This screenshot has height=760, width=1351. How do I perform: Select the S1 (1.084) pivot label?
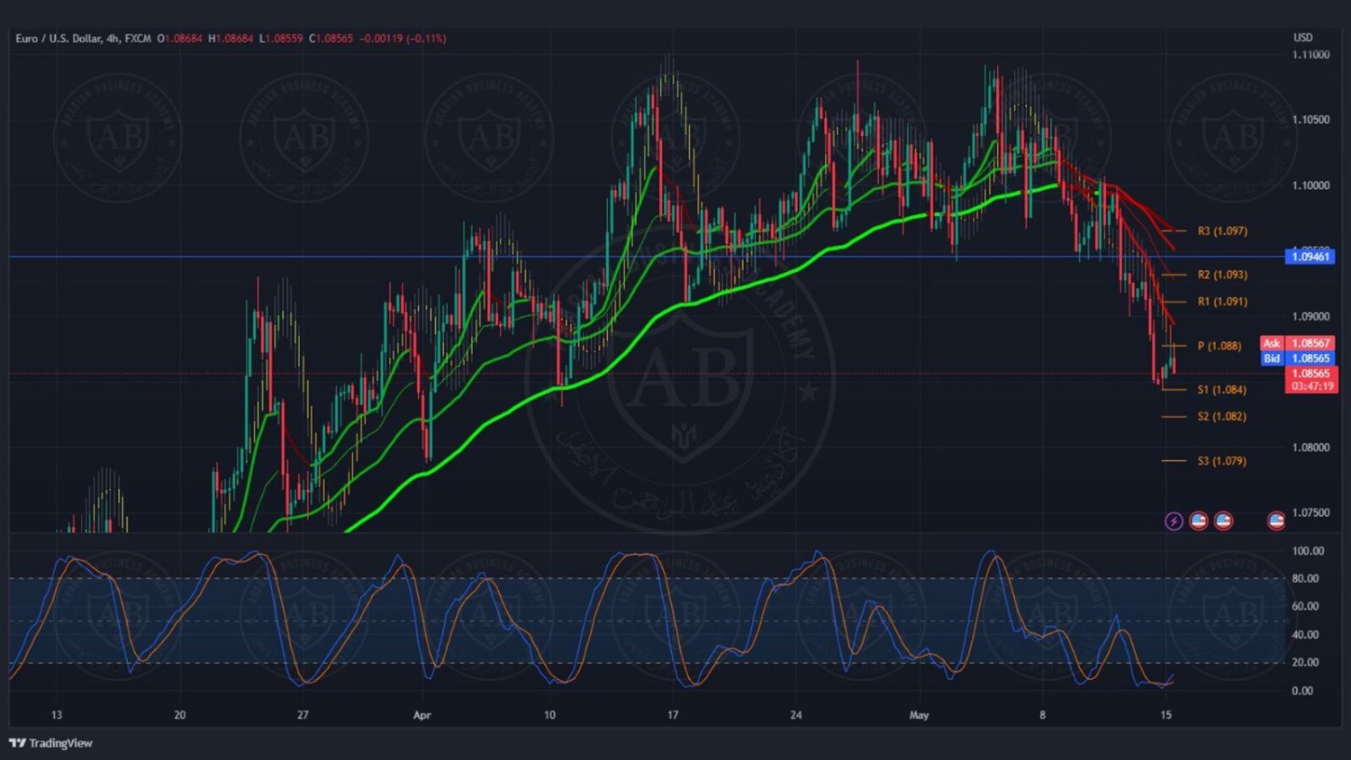[x=1222, y=390]
